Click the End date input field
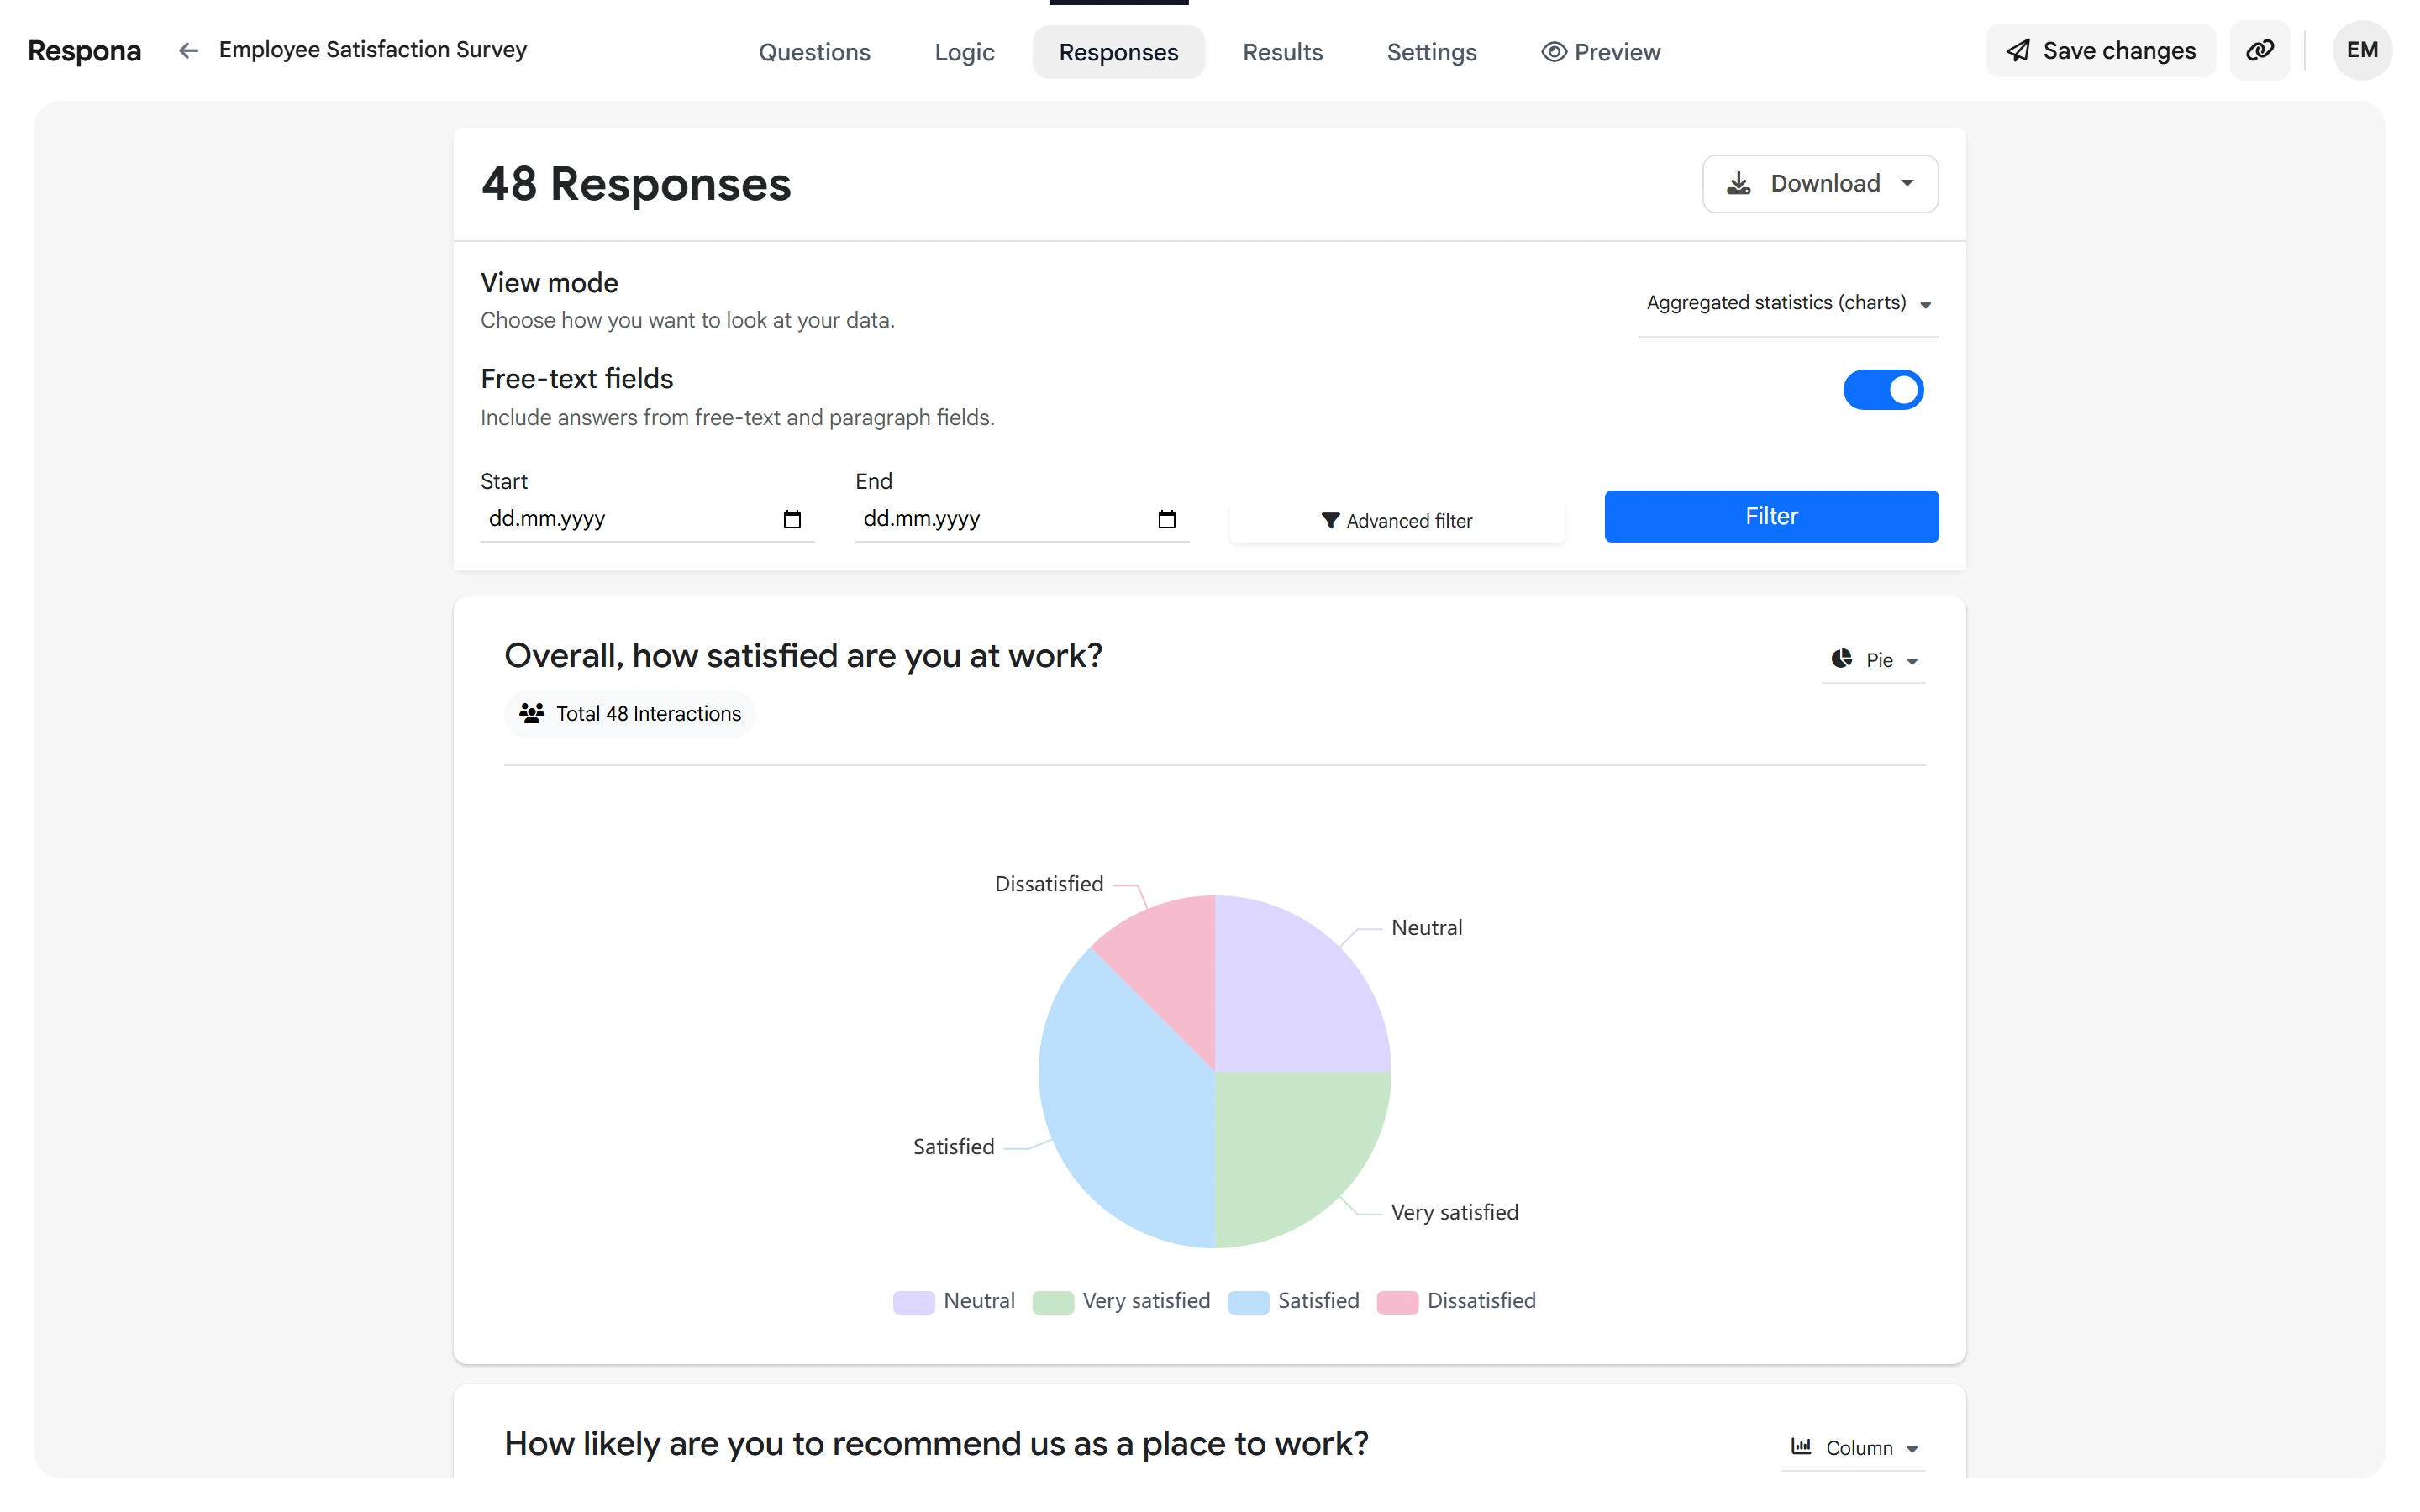 click(x=1021, y=518)
